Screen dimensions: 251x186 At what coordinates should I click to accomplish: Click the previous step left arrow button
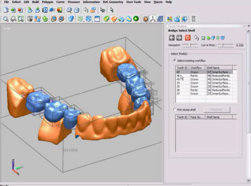pos(172,38)
